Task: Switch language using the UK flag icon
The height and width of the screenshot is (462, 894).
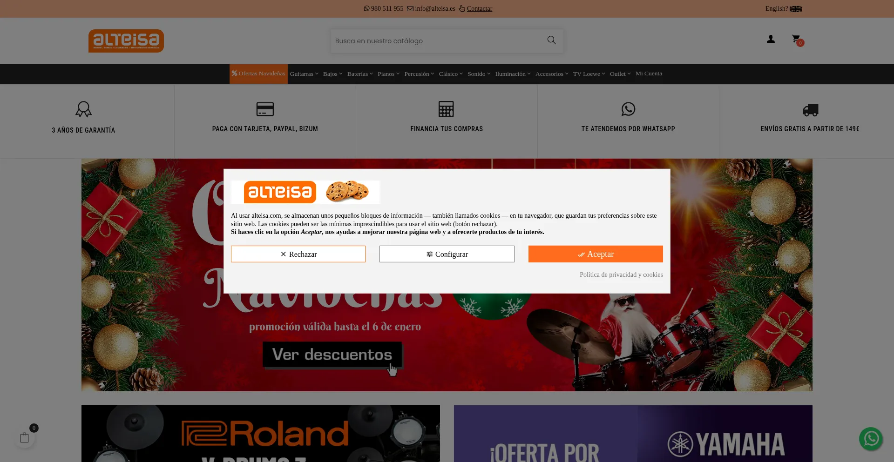Action: point(796,8)
